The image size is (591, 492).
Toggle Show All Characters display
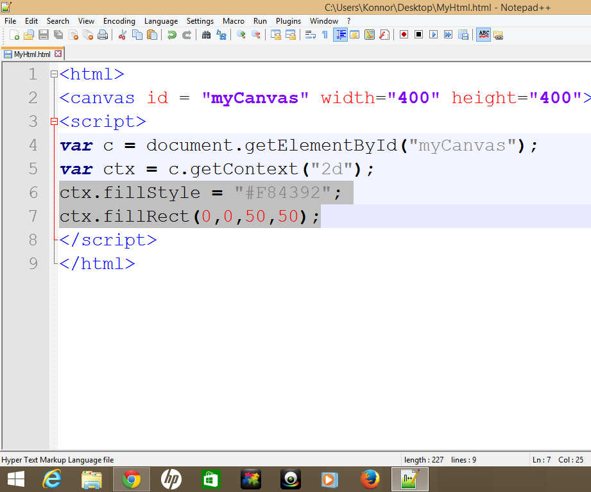pos(325,35)
